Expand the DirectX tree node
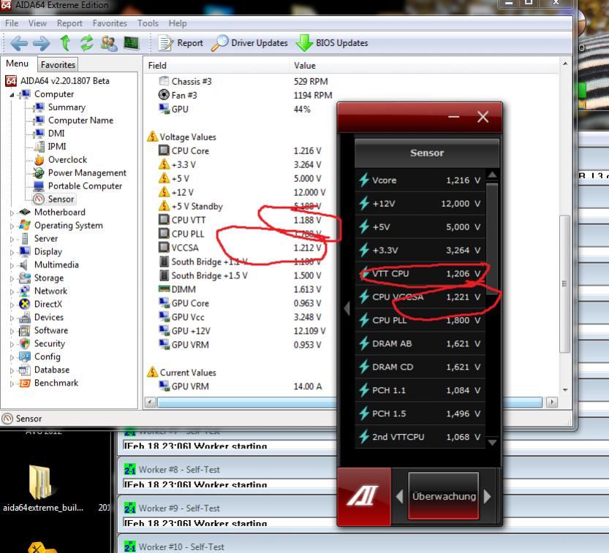Viewport: 609px width, 553px height. tap(12, 305)
